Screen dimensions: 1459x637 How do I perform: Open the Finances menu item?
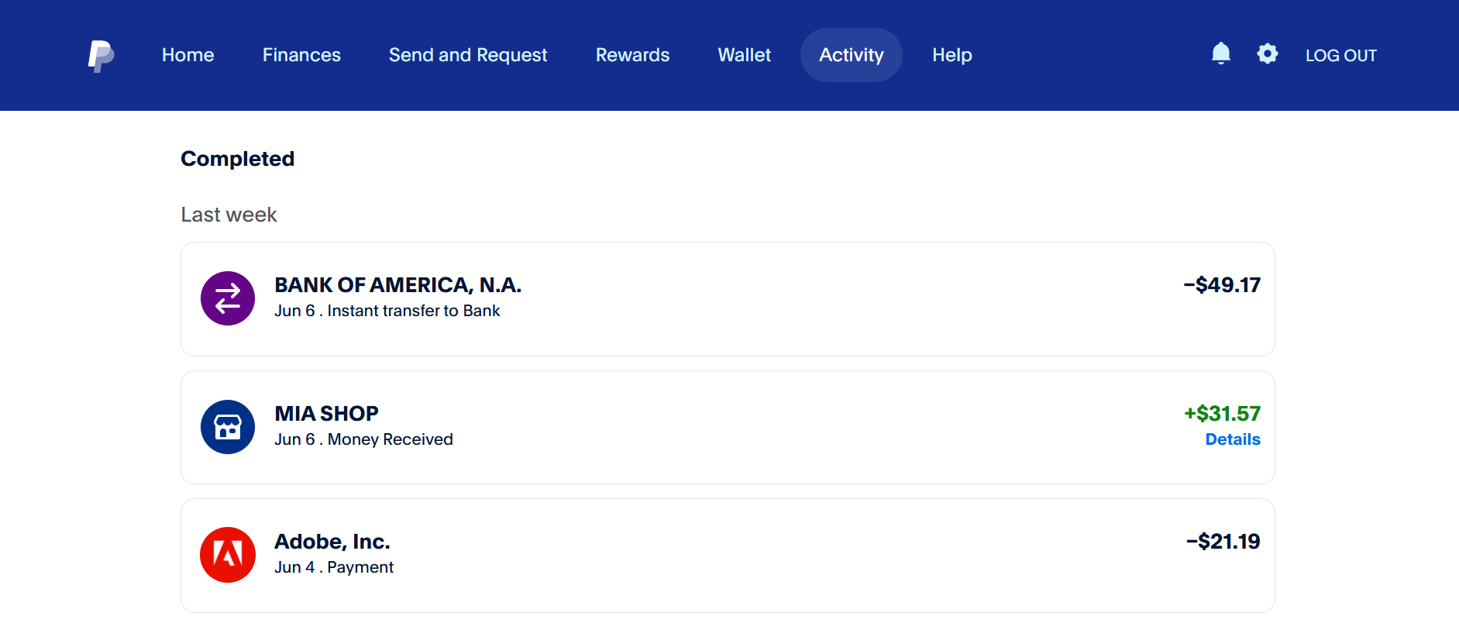click(x=301, y=55)
